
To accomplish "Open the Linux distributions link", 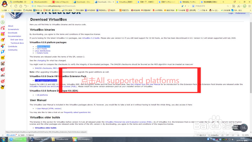I will coord(43,51).
